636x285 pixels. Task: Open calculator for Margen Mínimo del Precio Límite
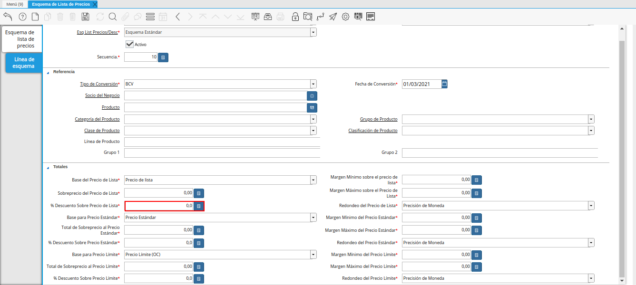click(476, 255)
